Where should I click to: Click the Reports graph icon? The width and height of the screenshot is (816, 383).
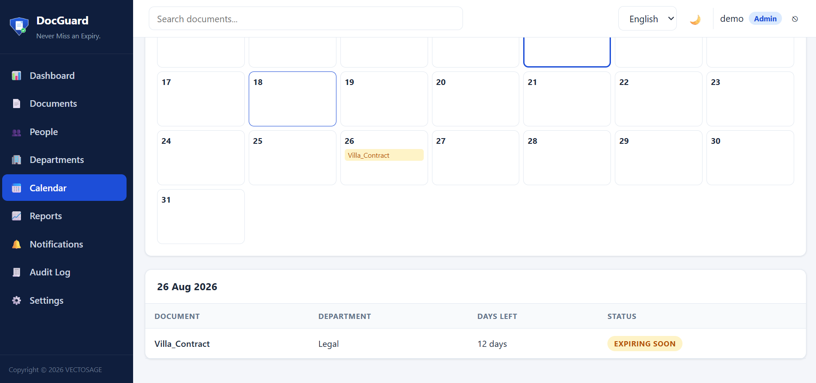(17, 216)
